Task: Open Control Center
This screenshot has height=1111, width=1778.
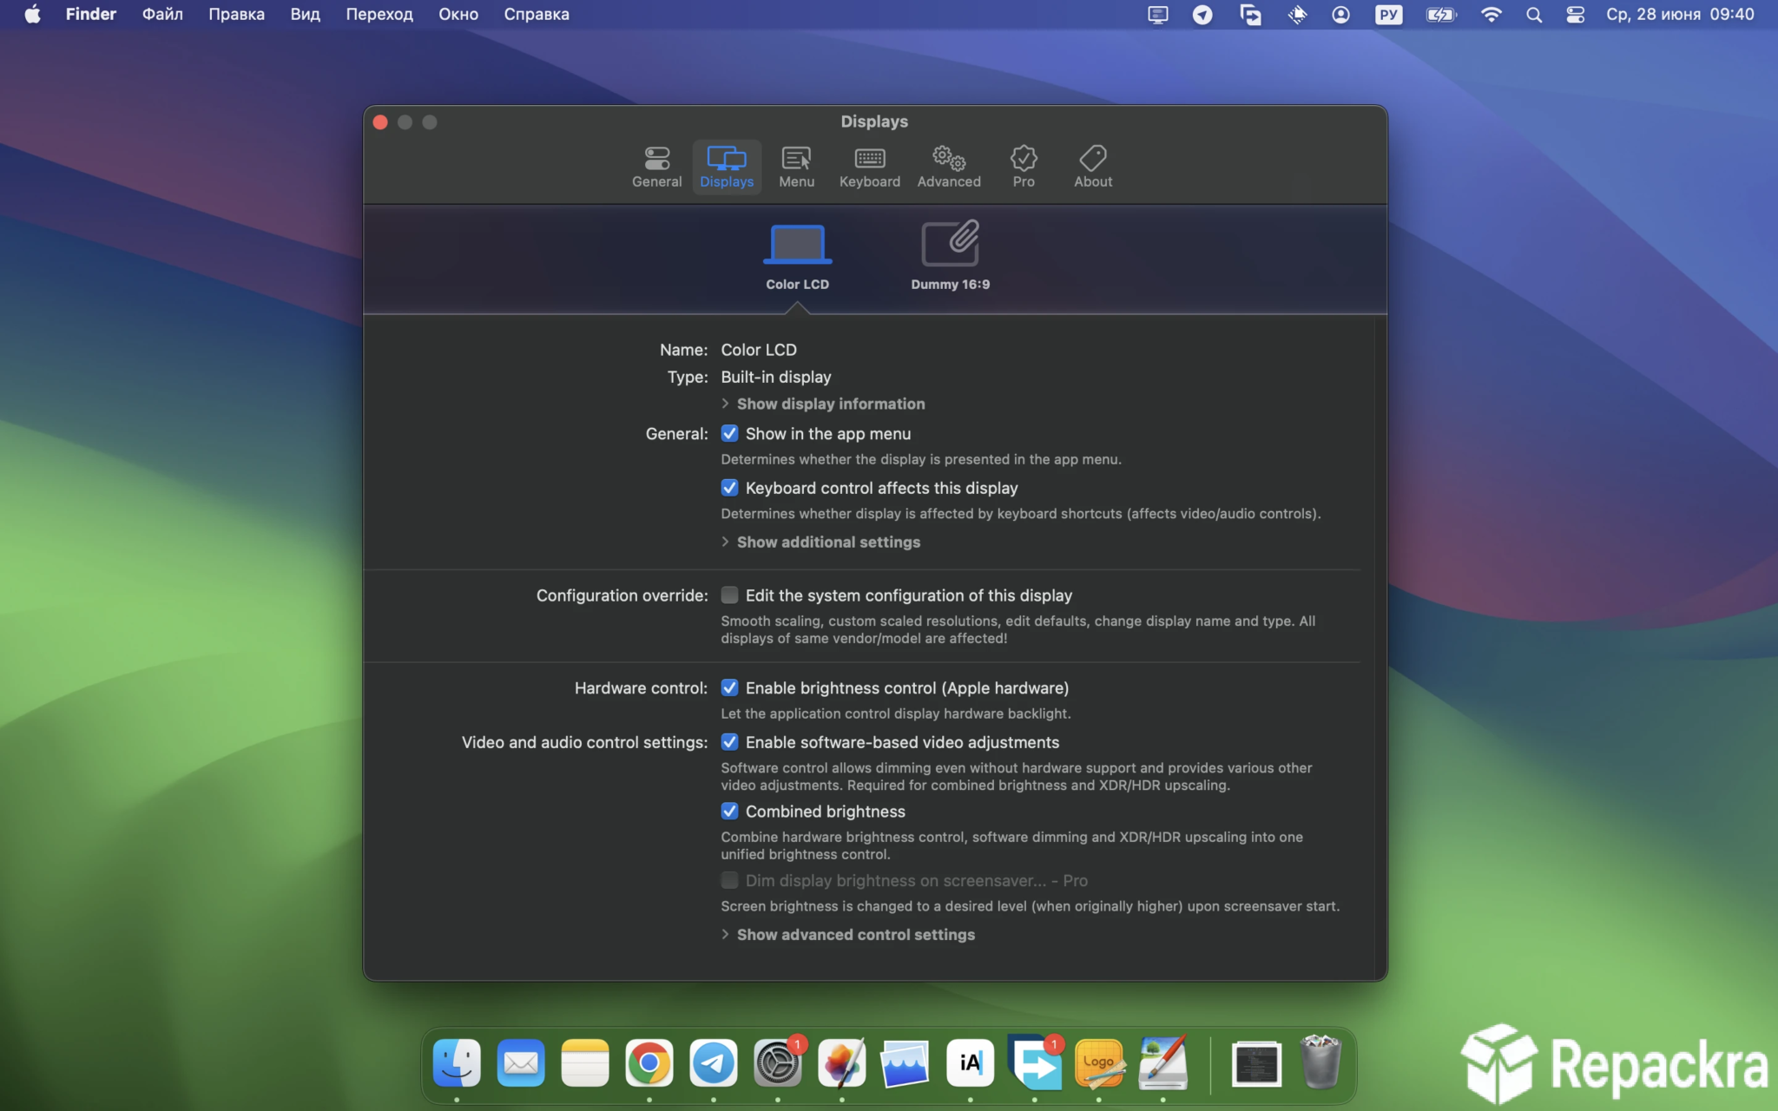Action: (1575, 15)
